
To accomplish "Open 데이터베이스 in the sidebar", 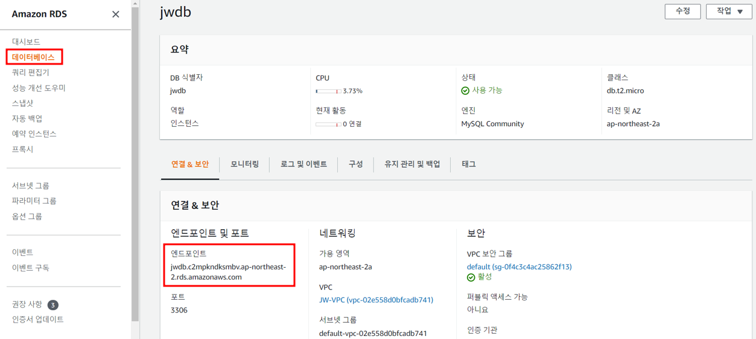I will (33, 57).
